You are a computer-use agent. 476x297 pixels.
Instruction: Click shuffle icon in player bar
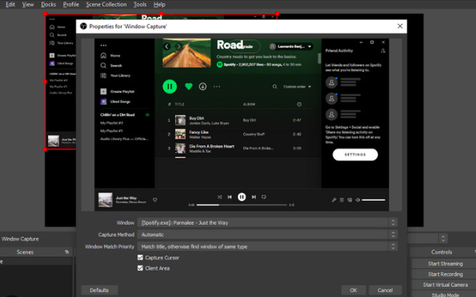[219, 197]
